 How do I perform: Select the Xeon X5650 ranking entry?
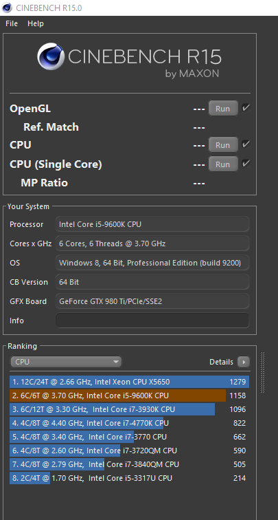point(130,382)
